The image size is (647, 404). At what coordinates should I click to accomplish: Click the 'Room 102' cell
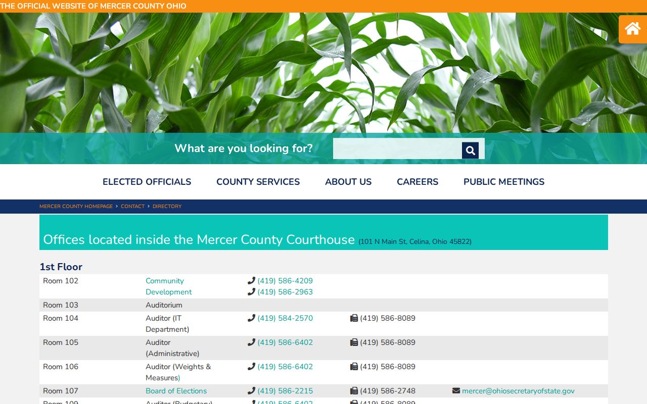click(x=61, y=281)
